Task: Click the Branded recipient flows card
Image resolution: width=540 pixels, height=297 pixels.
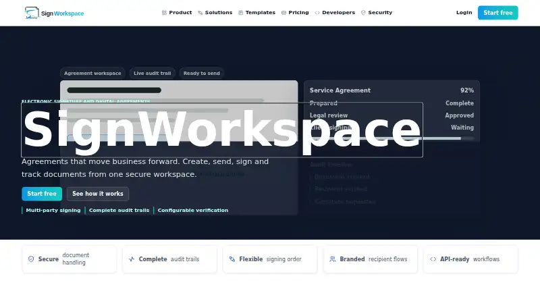Action: [x=371, y=259]
